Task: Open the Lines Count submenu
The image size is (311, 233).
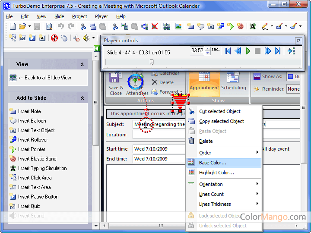Action: click(x=224, y=194)
